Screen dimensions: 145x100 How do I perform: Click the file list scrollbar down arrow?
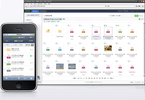(144, 76)
